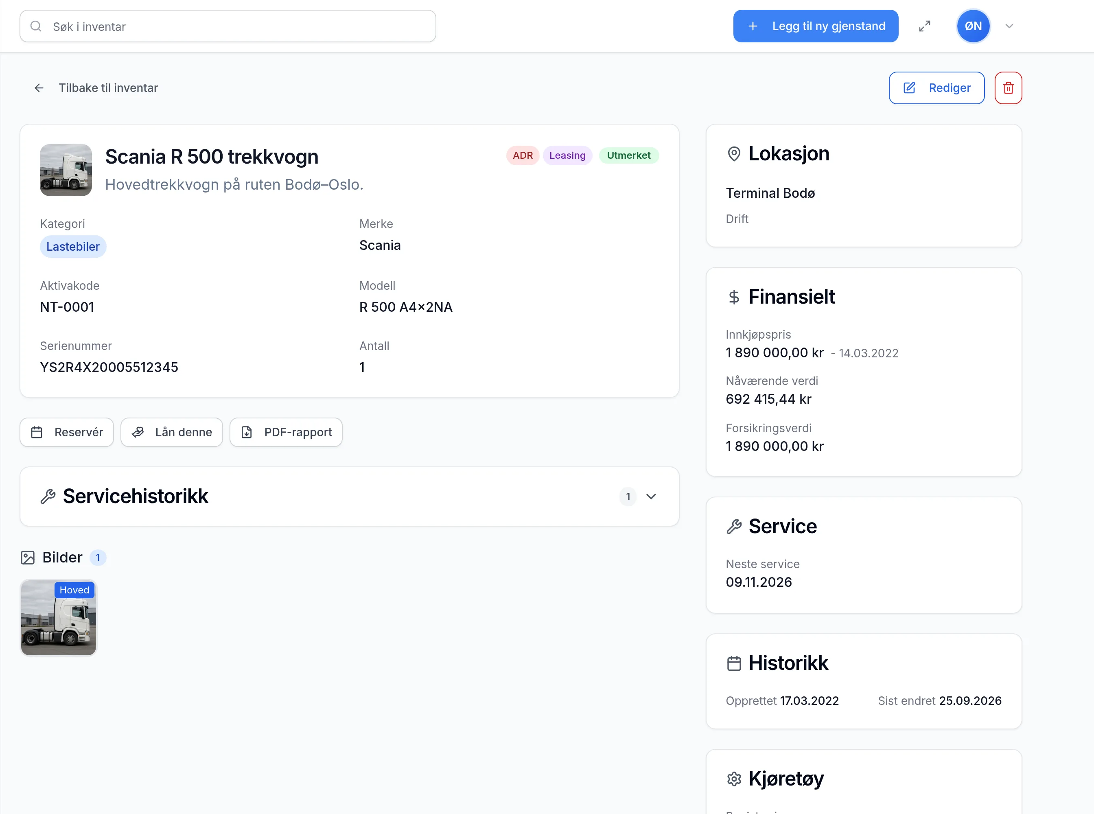Screen dimensions: 1094x814
Task: Click the back arrow icon
Action: (x=39, y=88)
